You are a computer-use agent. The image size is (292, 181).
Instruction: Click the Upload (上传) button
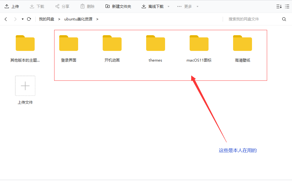point(12,7)
